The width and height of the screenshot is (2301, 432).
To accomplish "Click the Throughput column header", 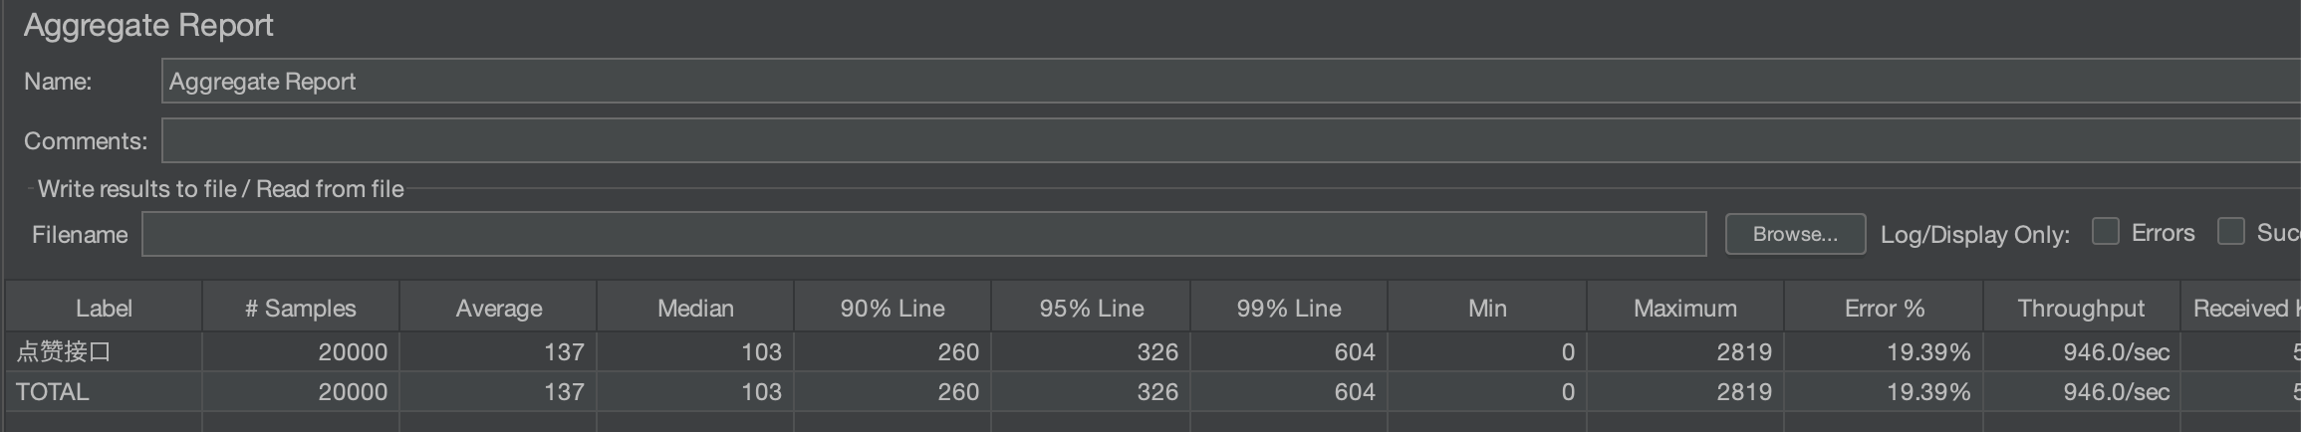I will (2081, 309).
